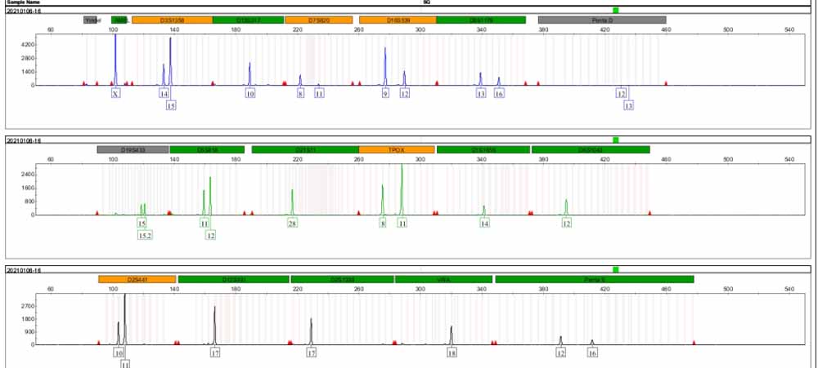Click allele label 12 under D6S1043
This screenshot has height=368, width=818.
(567, 224)
